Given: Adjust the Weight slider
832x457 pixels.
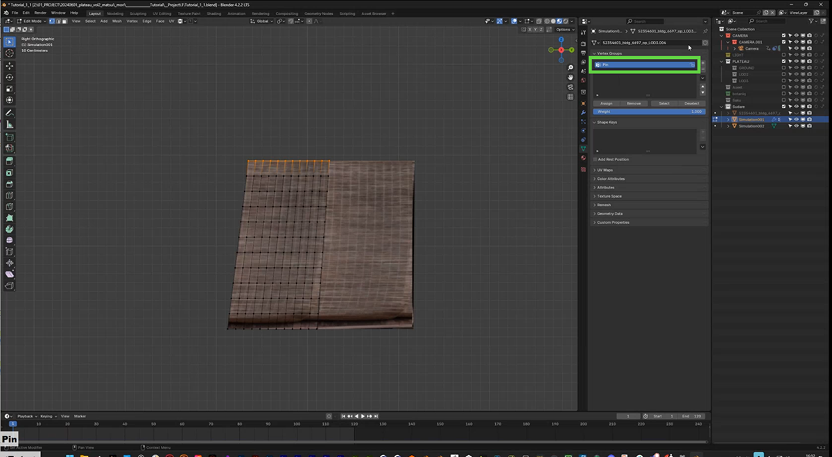Looking at the screenshot, I should (x=648, y=111).
